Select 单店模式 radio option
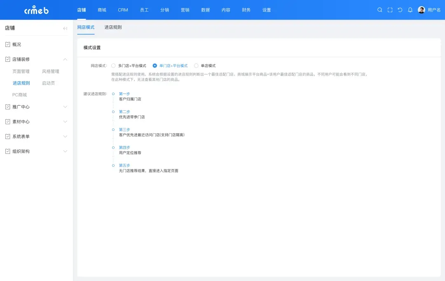 tap(196, 66)
